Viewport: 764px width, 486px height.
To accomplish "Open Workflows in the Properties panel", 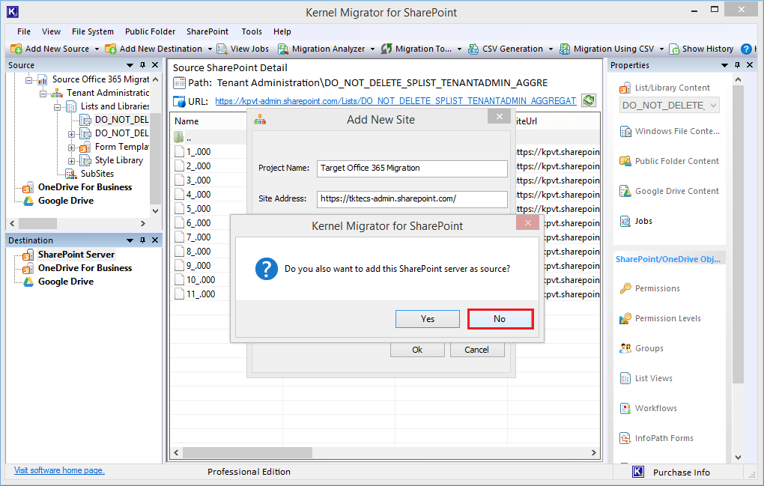I will [x=648, y=408].
